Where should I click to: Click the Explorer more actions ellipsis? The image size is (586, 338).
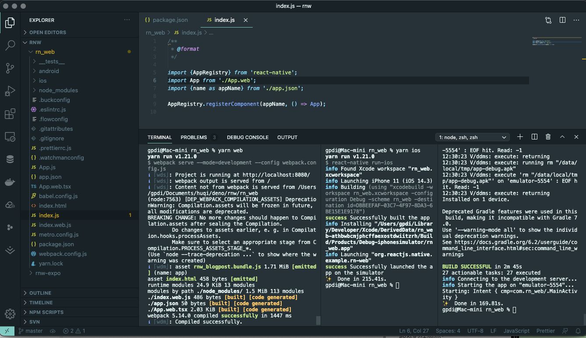pos(127,20)
